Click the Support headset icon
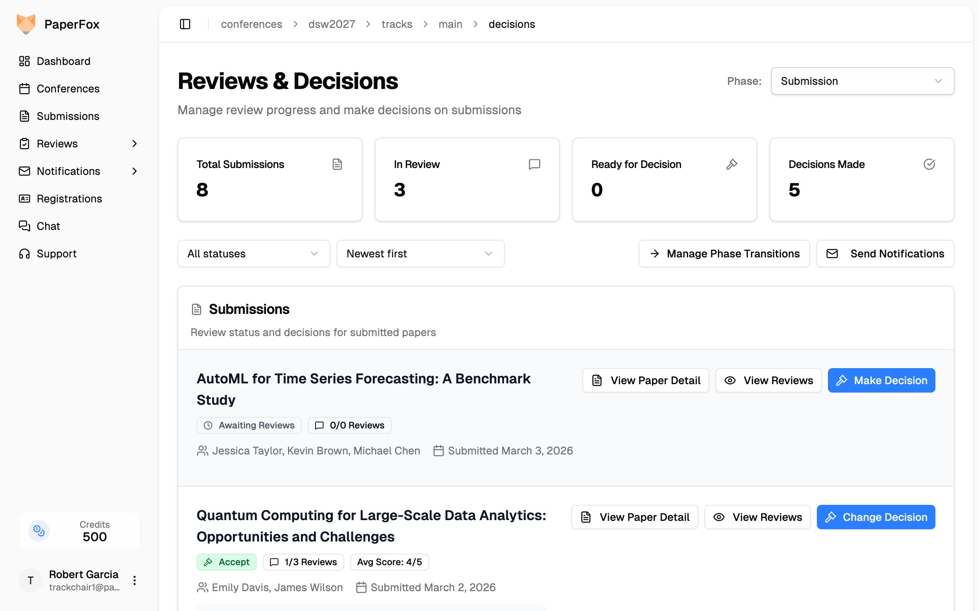This screenshot has height=611, width=979. click(x=24, y=253)
